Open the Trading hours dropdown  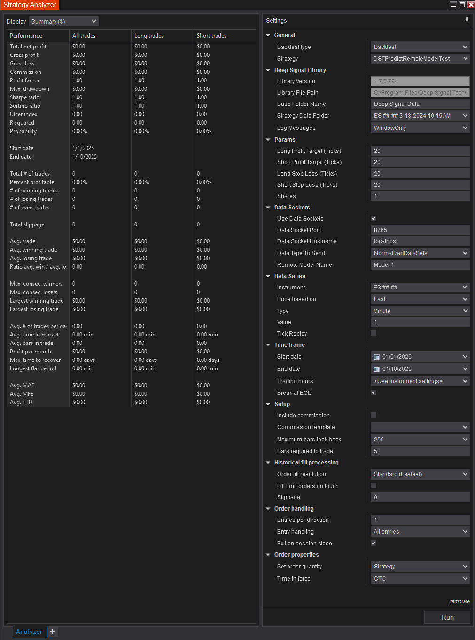tap(420, 381)
